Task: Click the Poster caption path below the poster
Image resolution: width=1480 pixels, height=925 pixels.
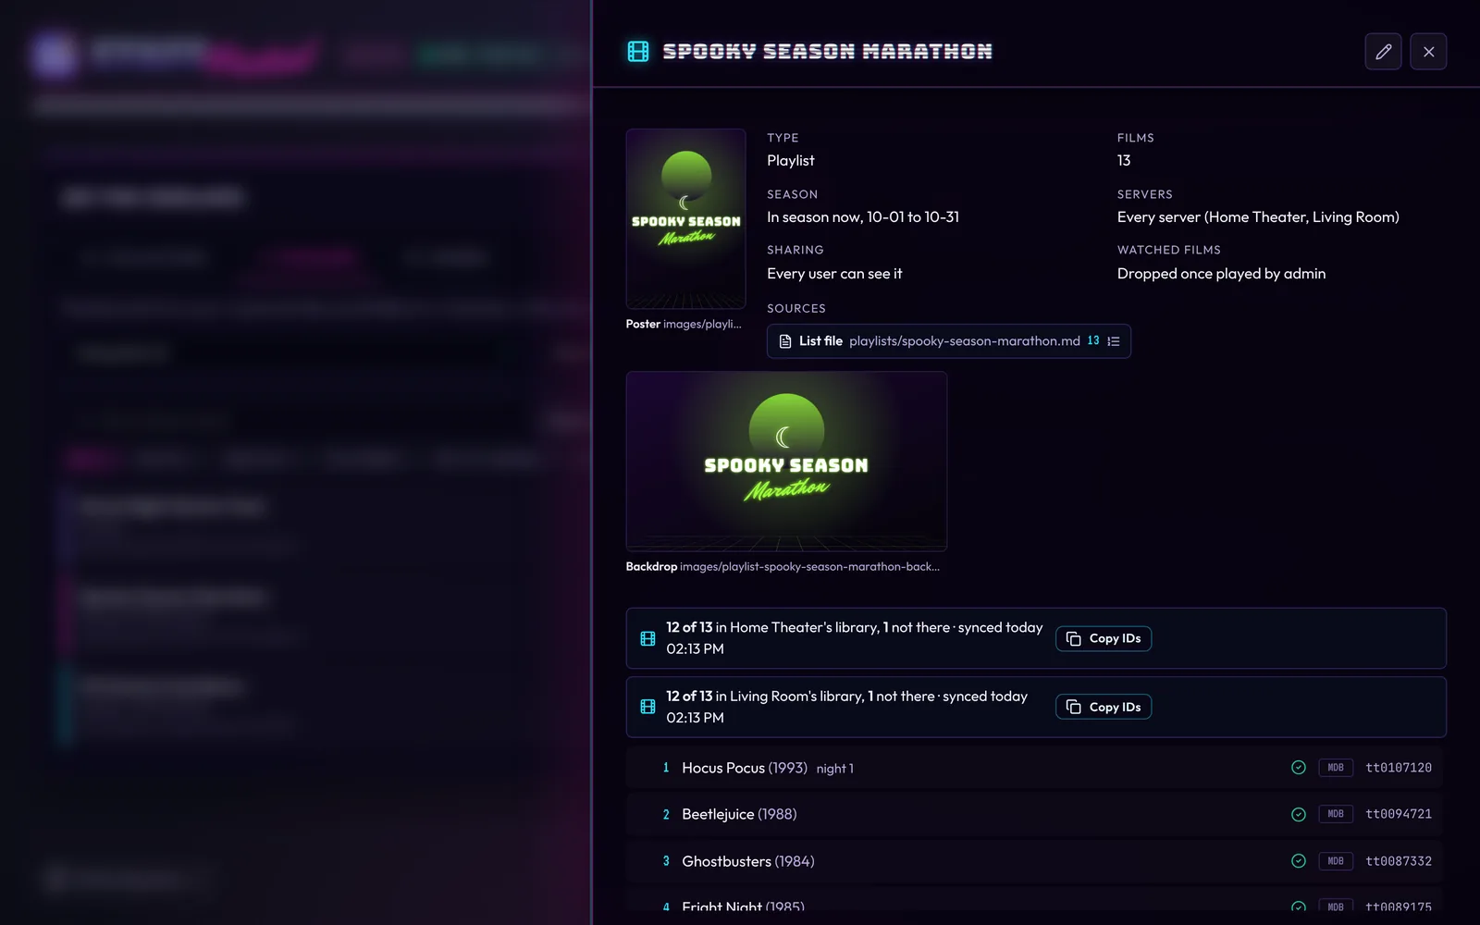Action: (x=702, y=324)
